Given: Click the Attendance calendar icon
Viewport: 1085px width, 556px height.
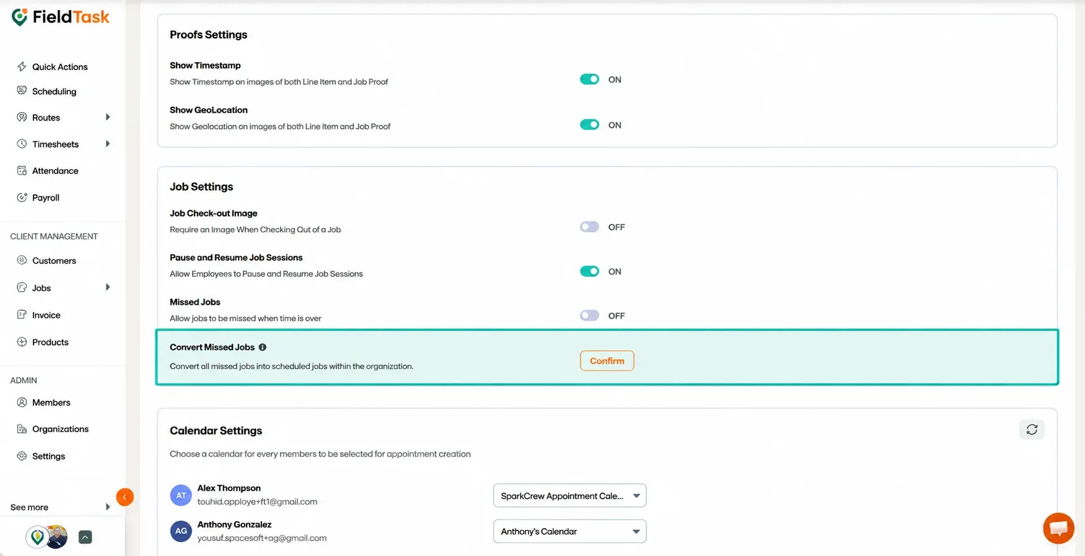Looking at the screenshot, I should [x=22, y=171].
